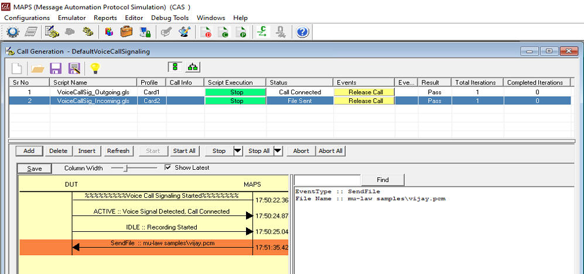The height and width of the screenshot is (274, 584).
Task: Click the Stop All button
Action: pyautogui.click(x=259, y=151)
